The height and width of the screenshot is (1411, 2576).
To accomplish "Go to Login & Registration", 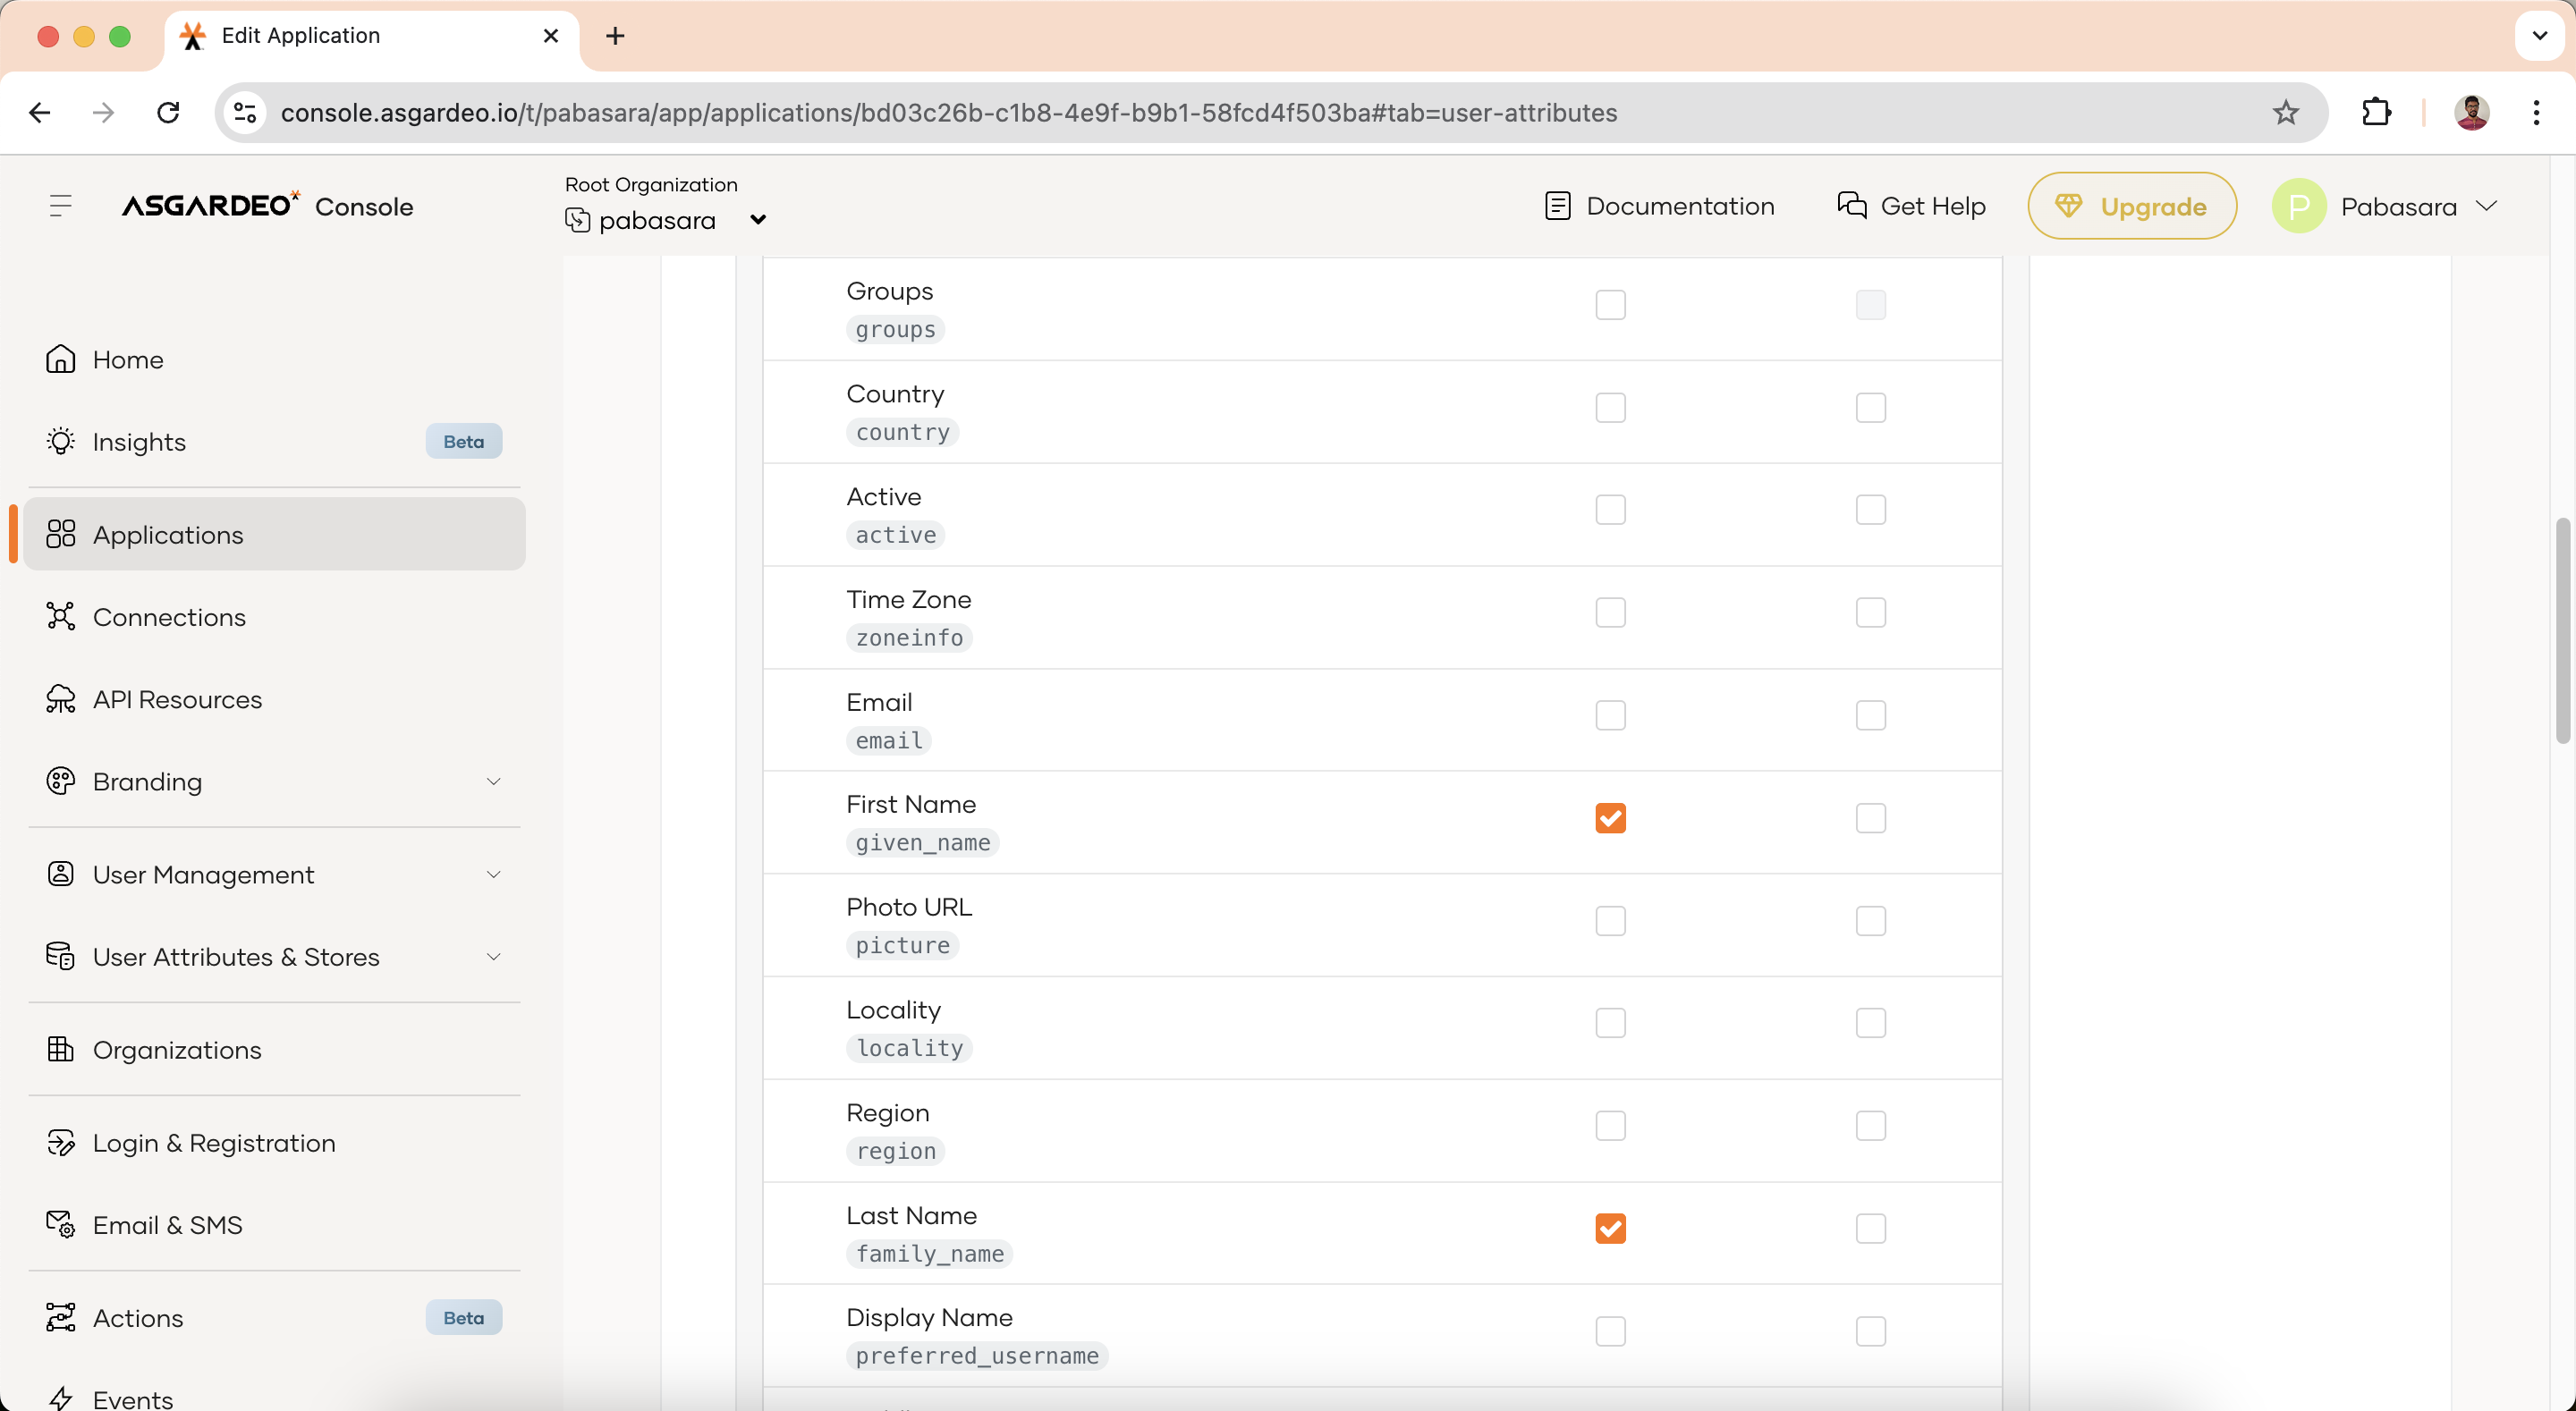I will click(x=214, y=1142).
